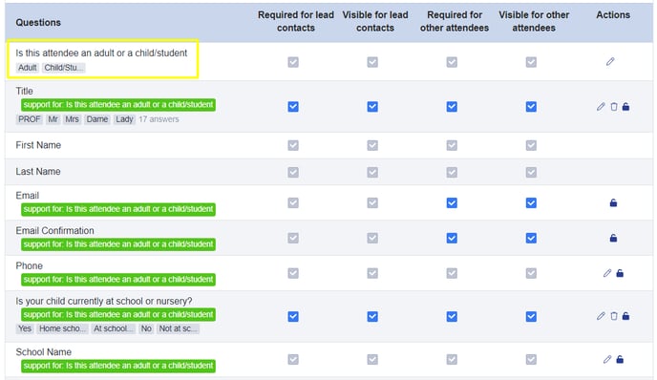Edit the school or nursery question
This screenshot has width=657, height=380.
click(601, 316)
